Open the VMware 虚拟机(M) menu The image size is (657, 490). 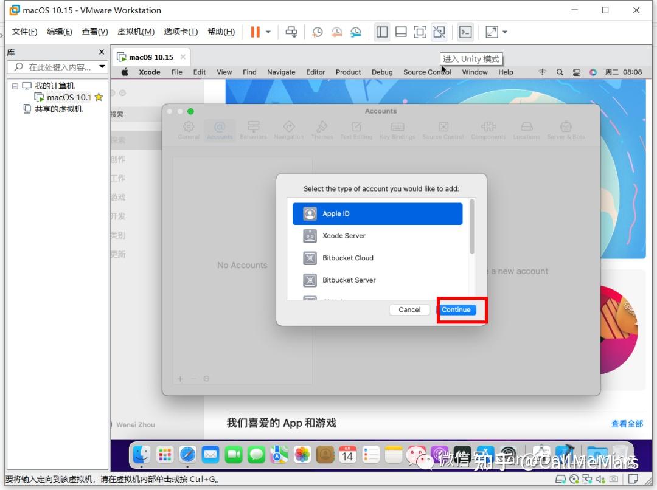[136, 32]
